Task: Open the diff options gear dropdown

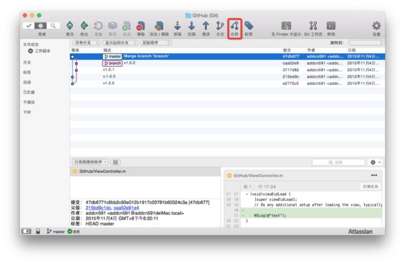Action: [375, 162]
